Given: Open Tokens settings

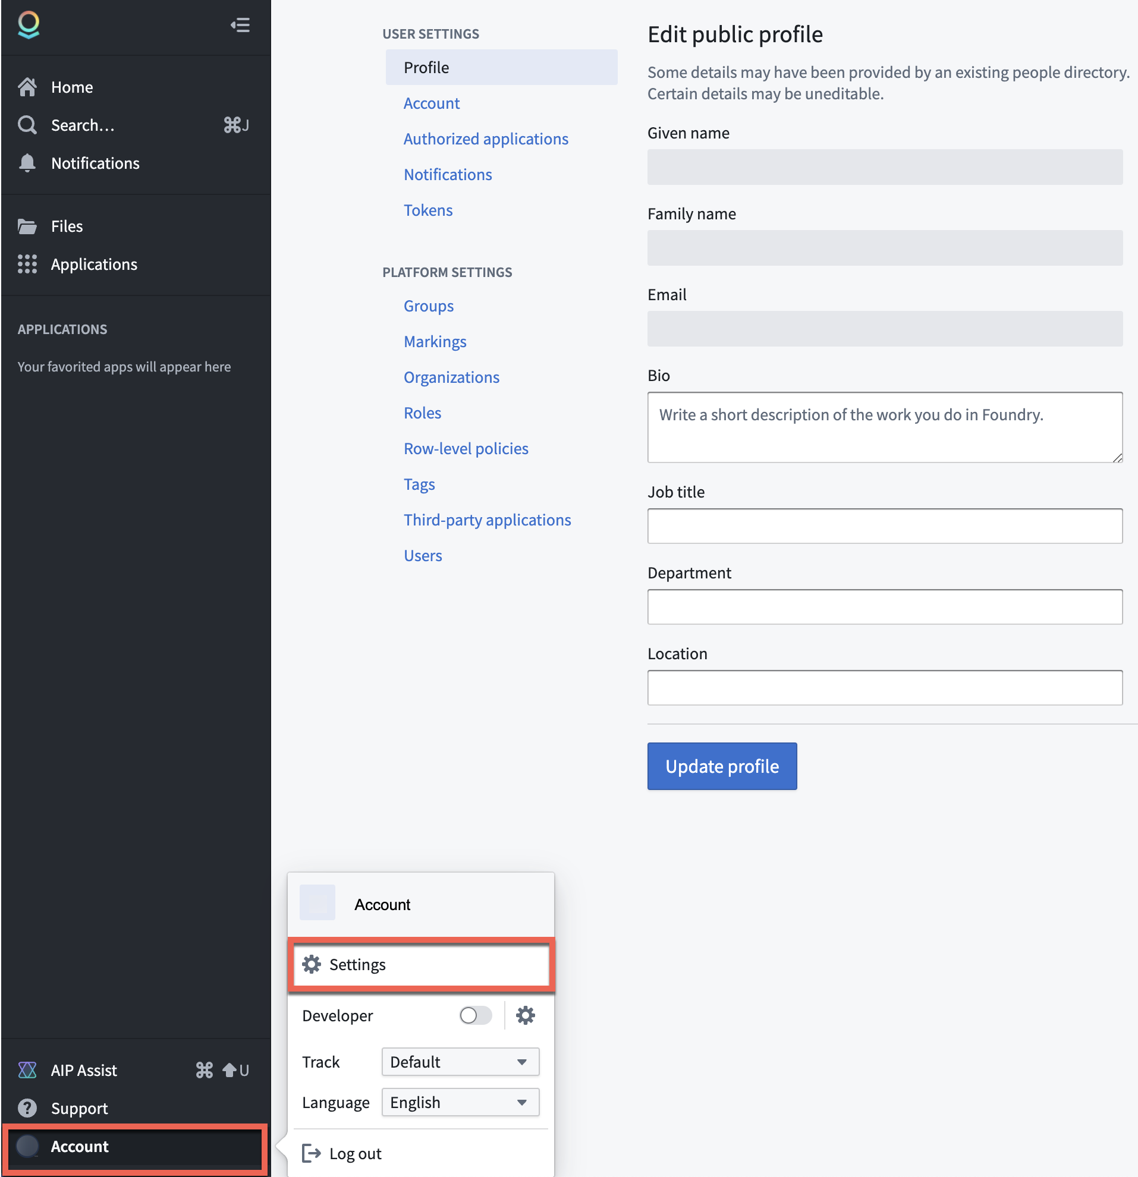Looking at the screenshot, I should click(x=427, y=210).
